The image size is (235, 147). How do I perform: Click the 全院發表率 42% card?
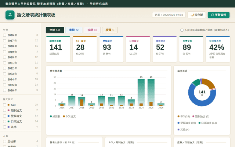[x=218, y=49]
